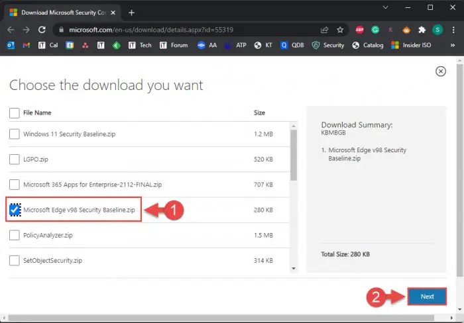Open the Security bookmark
464x323 pixels.
pos(328,45)
